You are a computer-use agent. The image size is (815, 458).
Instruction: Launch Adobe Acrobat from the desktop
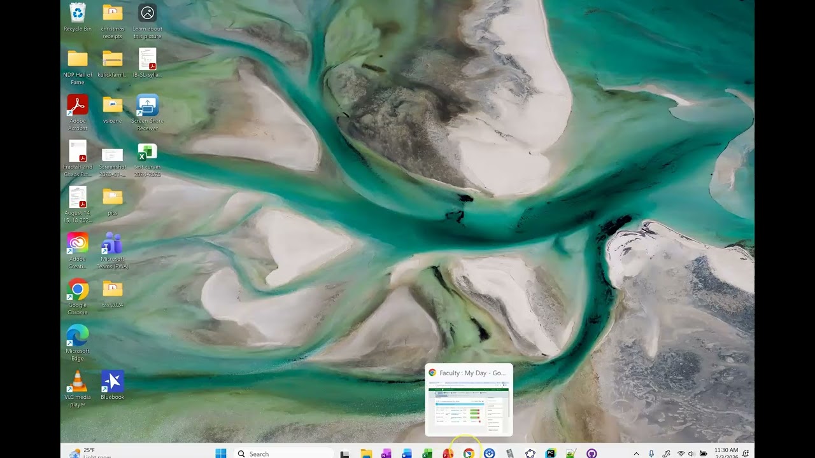[78, 113]
